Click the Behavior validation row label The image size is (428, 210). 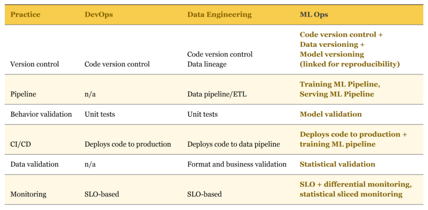(41, 114)
